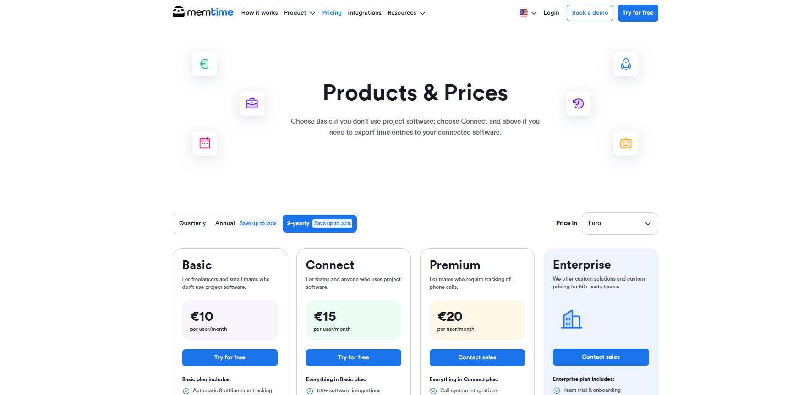Click the purple briefcase icon
Image resolution: width=798 pixels, height=395 pixels.
click(x=252, y=103)
